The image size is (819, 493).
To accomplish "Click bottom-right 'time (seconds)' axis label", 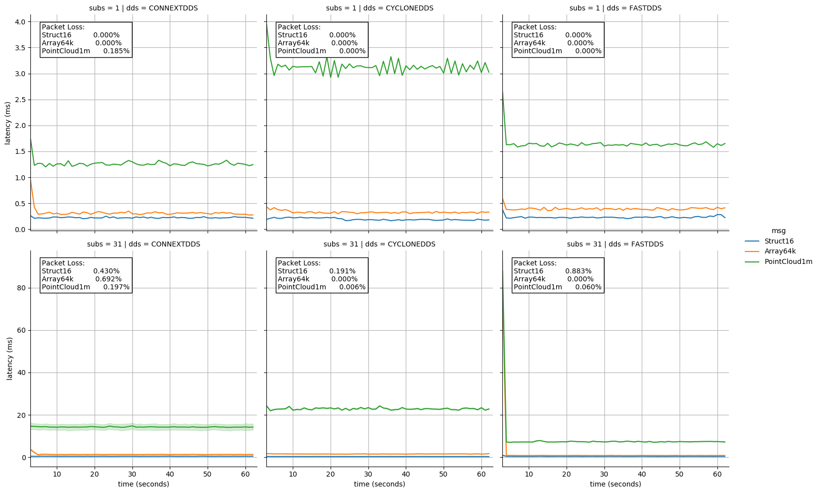I will [x=615, y=484].
